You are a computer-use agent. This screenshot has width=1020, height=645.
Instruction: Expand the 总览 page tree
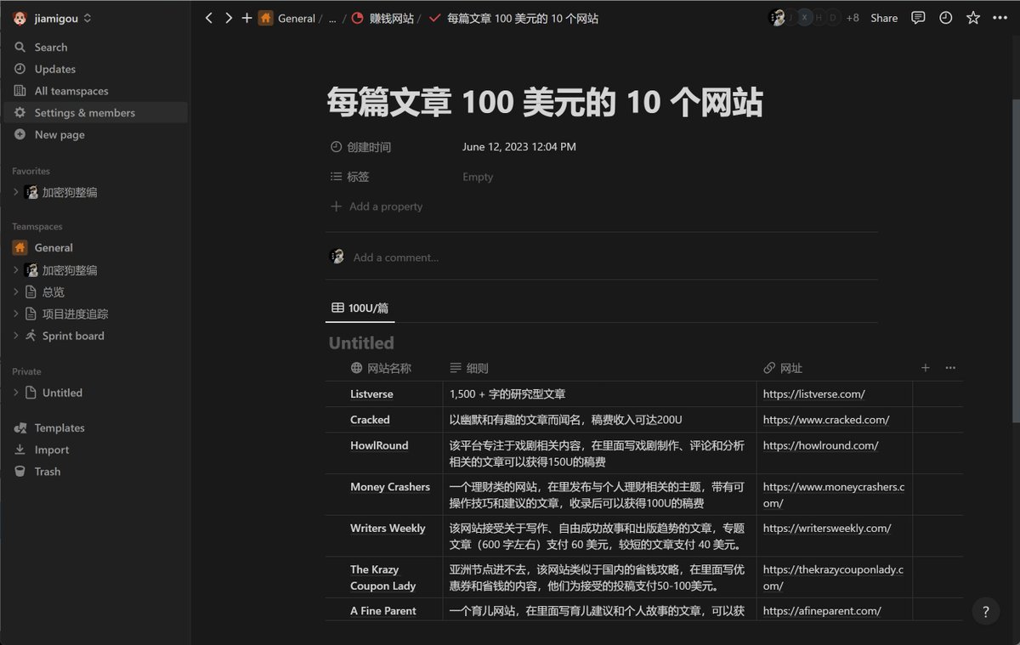pyautogui.click(x=16, y=291)
